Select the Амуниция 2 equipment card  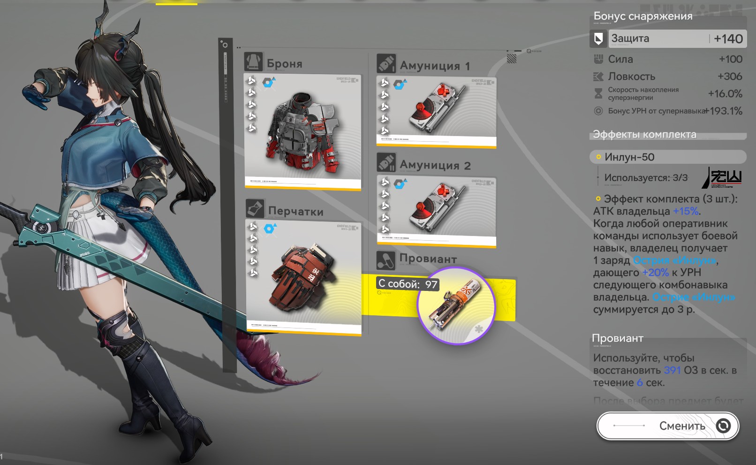pos(437,212)
